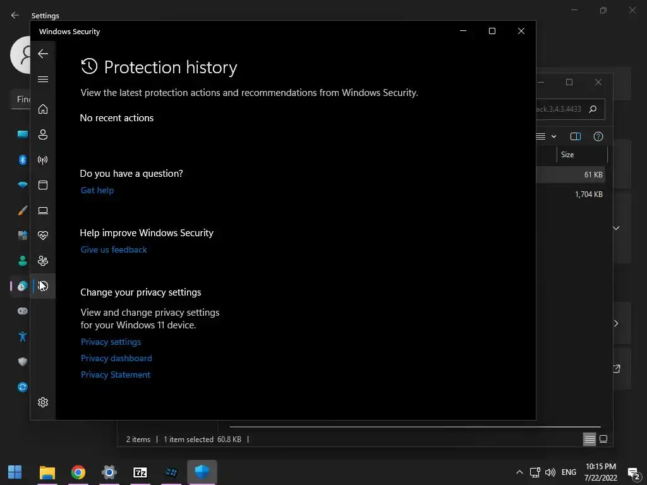This screenshot has width=647, height=485.
Task: Open the Windows Security hamburger menu
Action: 43,79
